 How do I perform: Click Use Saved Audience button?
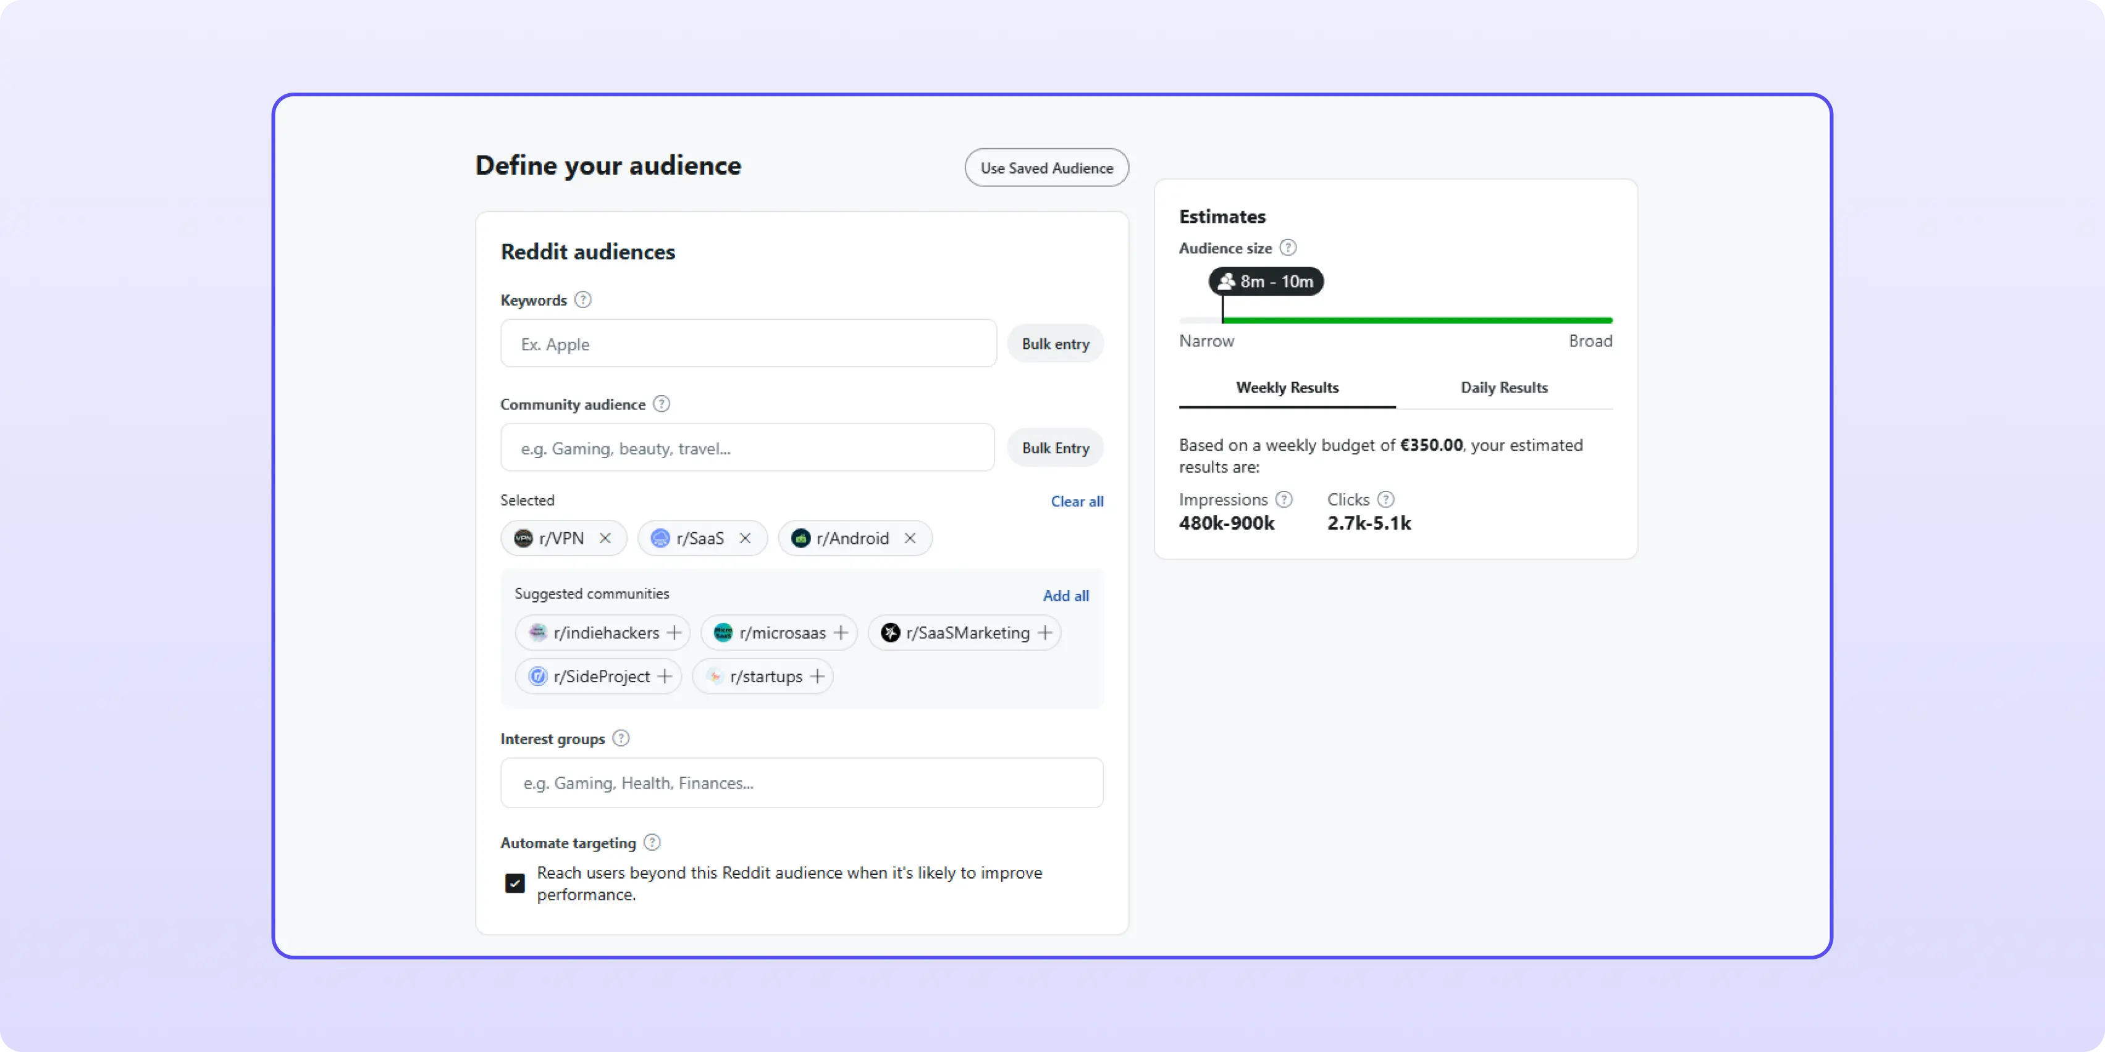(x=1047, y=167)
